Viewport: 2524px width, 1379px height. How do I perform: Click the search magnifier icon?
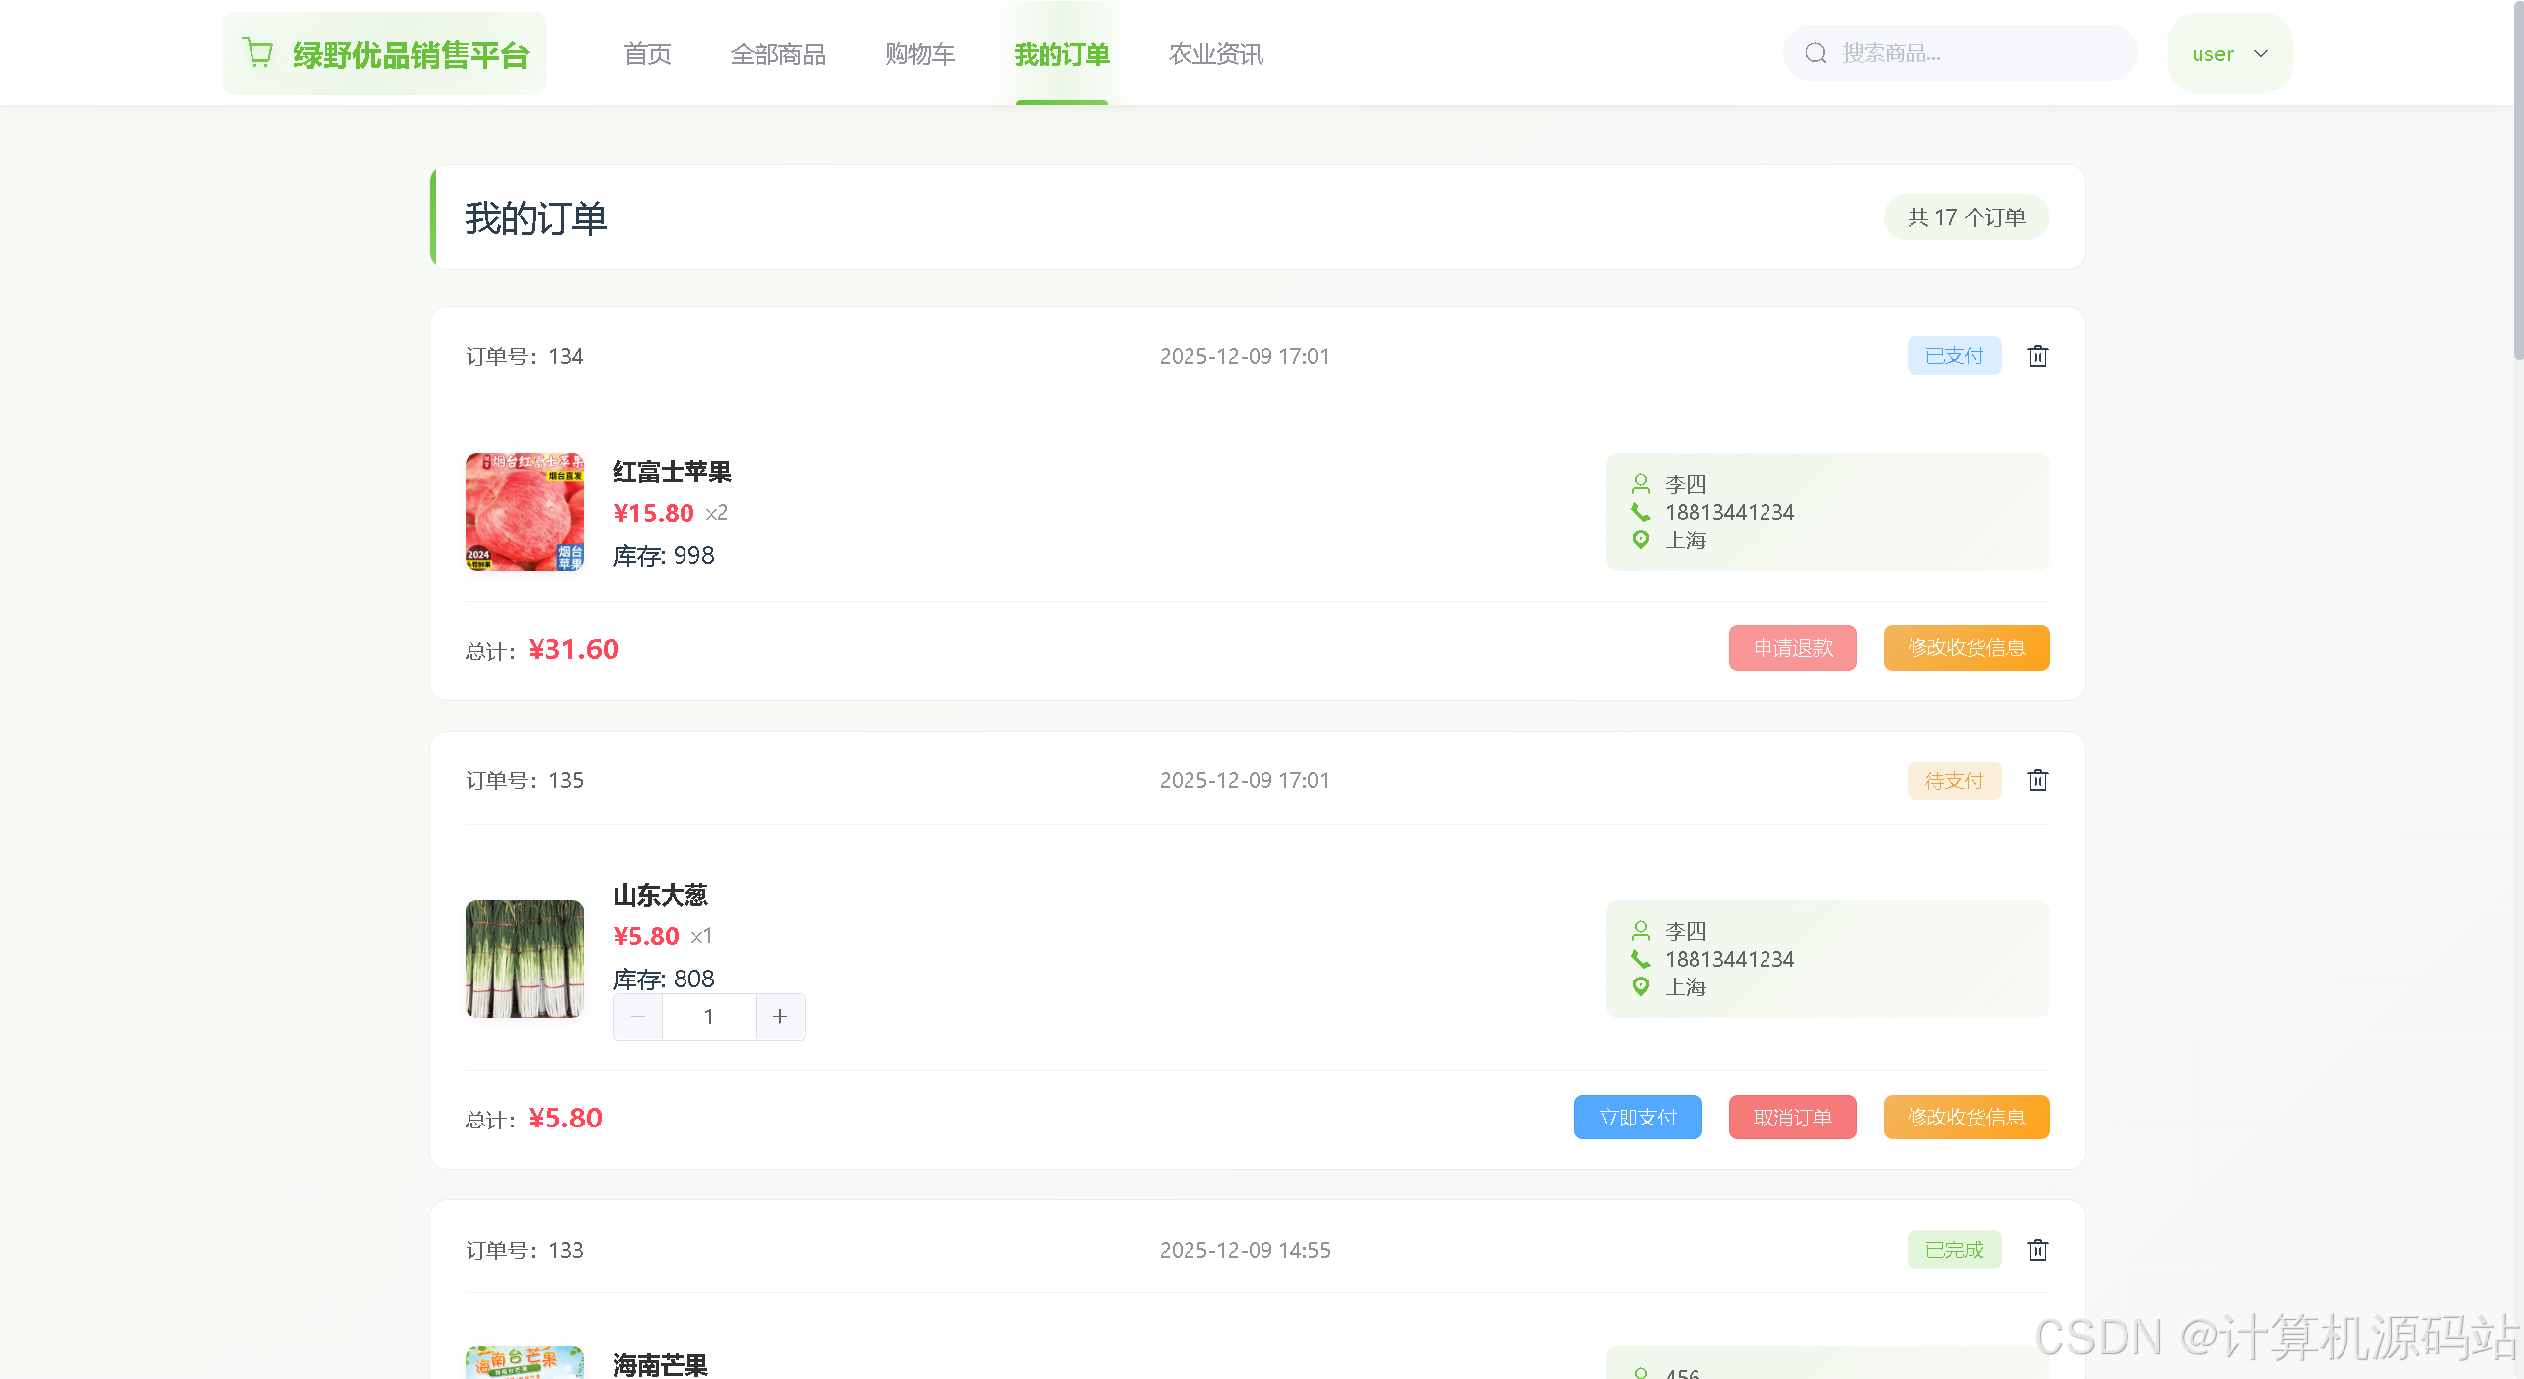(x=1816, y=53)
